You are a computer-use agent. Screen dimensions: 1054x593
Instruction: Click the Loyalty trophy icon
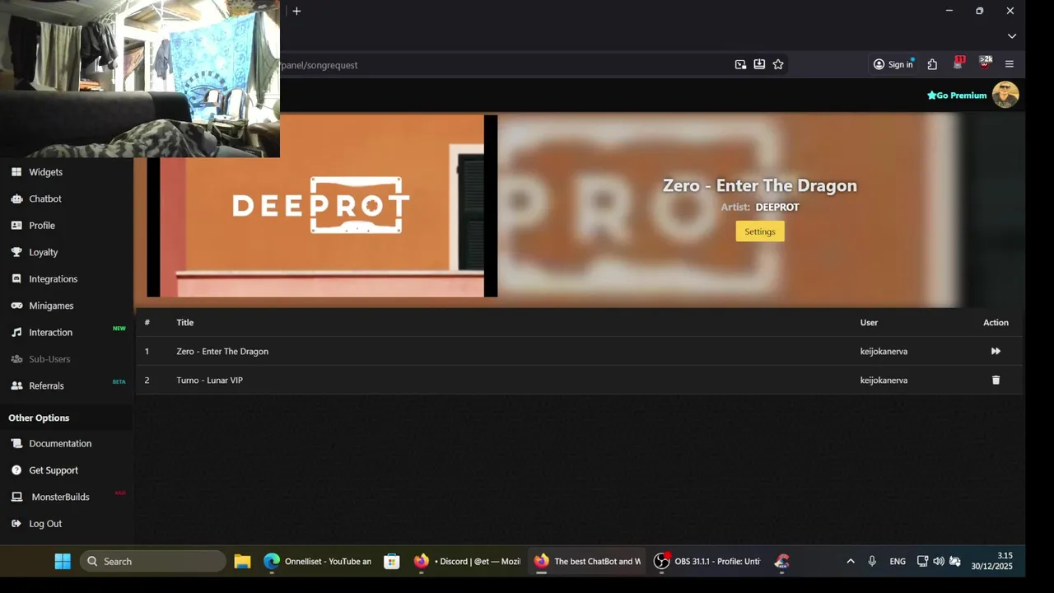pos(16,252)
